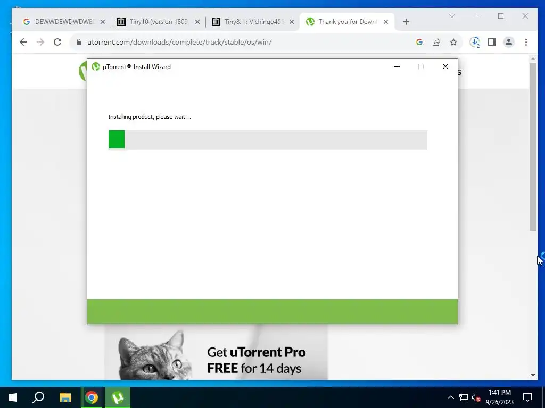Close the DEWWDEWDWDWED tab
545x408 pixels.
pos(103,22)
